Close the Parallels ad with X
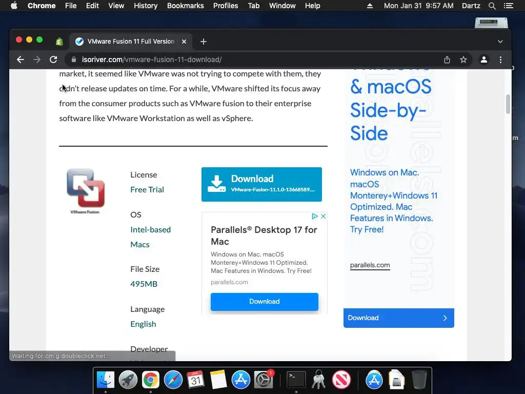 (323, 216)
